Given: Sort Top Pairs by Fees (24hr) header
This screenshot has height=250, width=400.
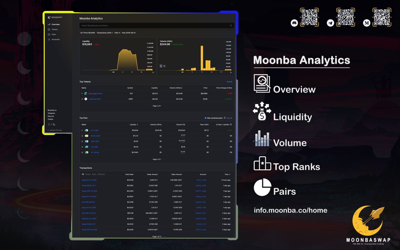Looking at the screenshot, I should point(204,124).
